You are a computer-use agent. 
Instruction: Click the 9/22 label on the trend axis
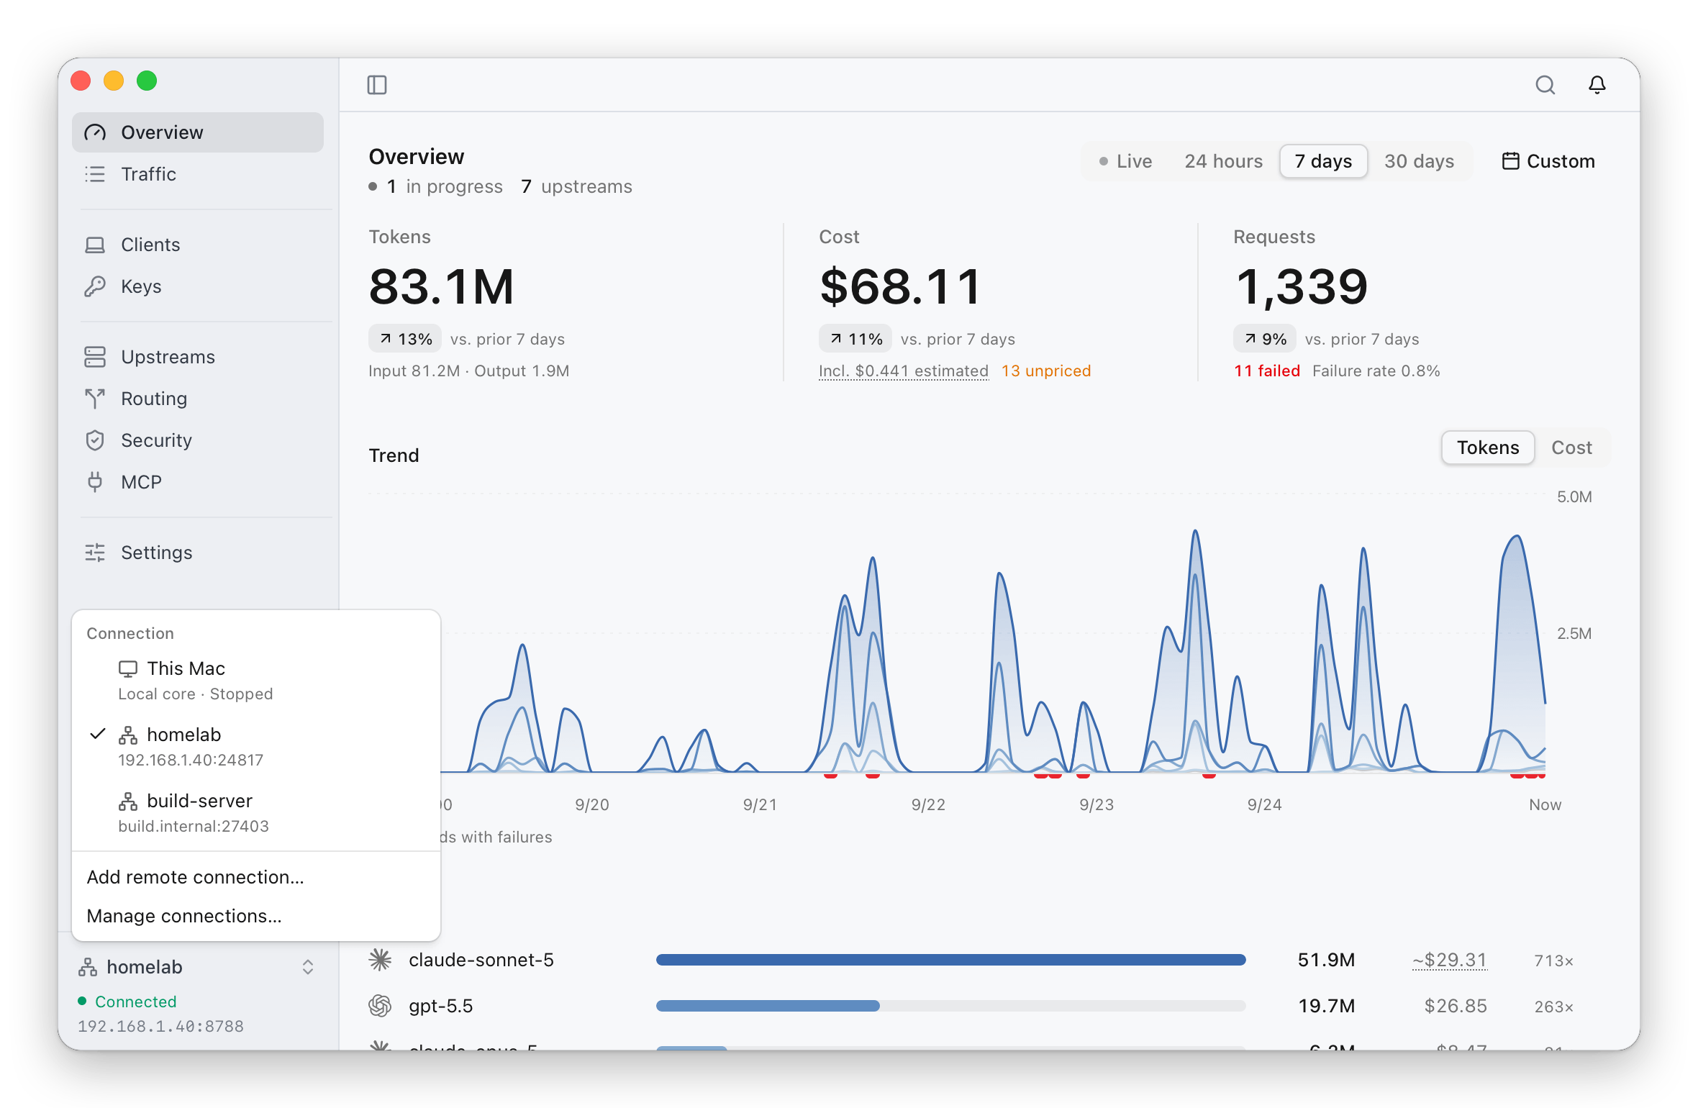[928, 804]
